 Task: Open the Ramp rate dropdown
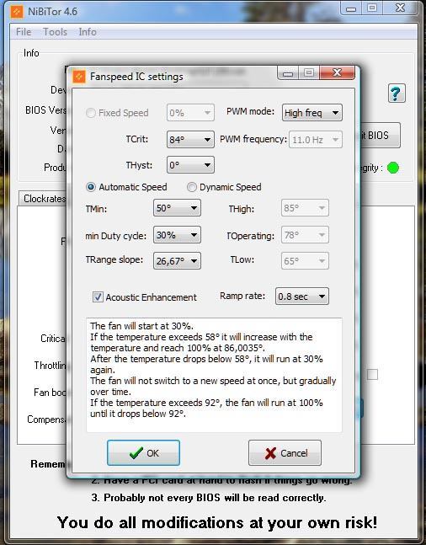(302, 297)
